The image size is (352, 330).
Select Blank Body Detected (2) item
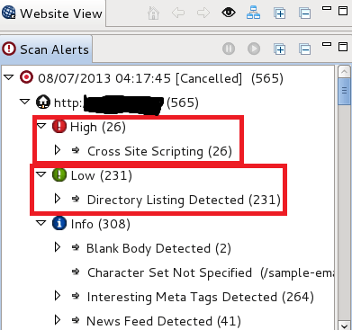tap(158, 248)
